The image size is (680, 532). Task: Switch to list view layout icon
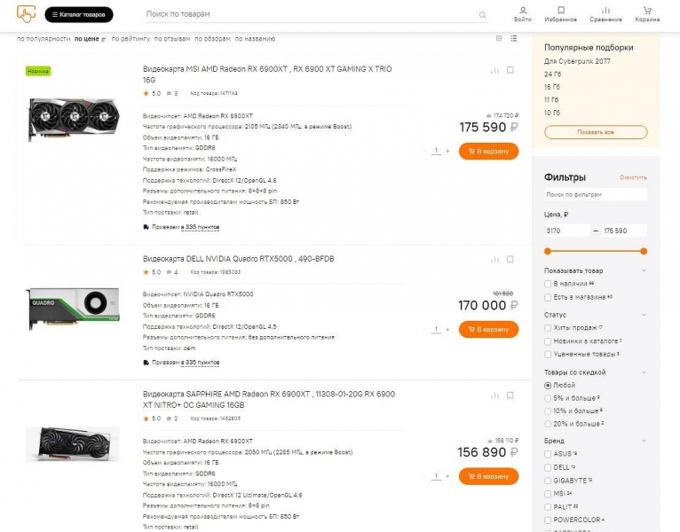pyautogui.click(x=513, y=38)
